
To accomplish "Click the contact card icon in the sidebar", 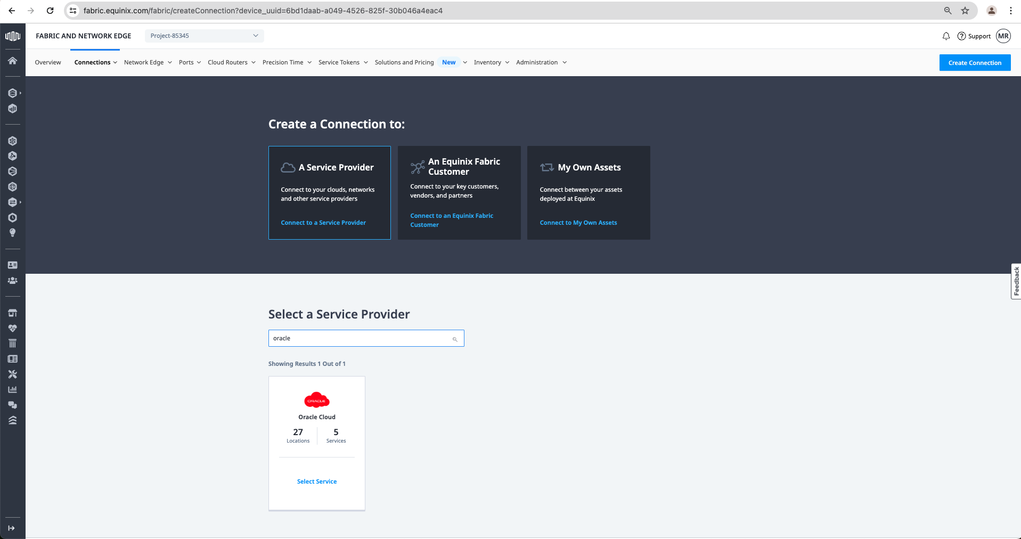I will 12,265.
